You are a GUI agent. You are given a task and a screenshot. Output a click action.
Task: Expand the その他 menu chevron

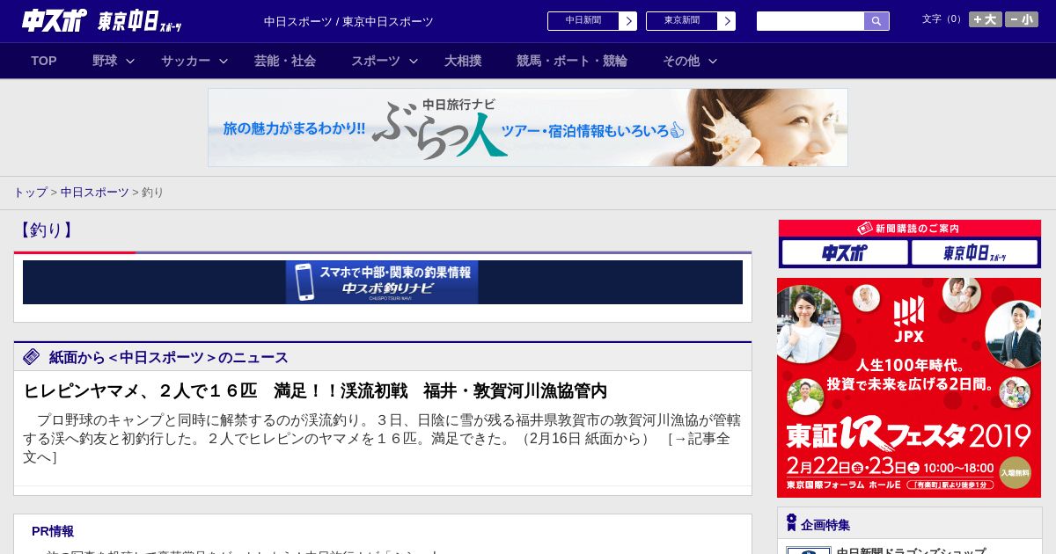click(x=713, y=62)
